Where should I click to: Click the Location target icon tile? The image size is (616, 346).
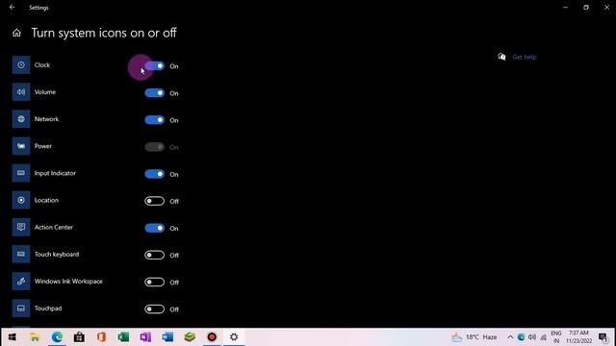tap(21, 200)
